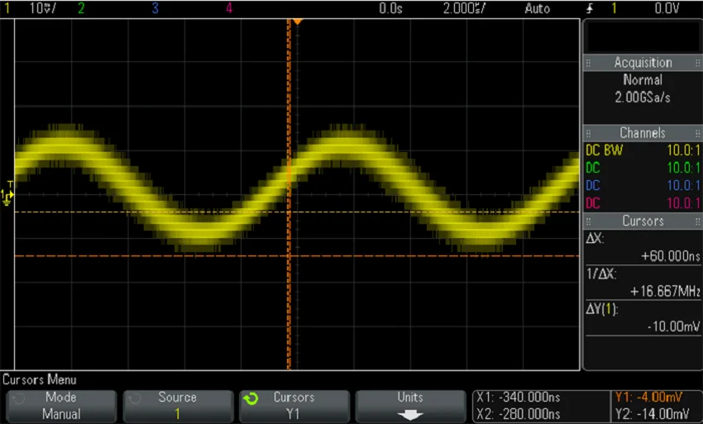Click the channel 1 ground reference marker
Screen dimensions: 703x424
(8, 194)
